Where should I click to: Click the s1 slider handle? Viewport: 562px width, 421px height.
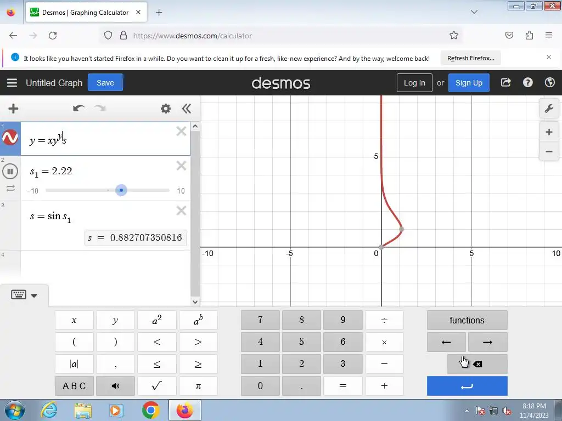[121, 190]
